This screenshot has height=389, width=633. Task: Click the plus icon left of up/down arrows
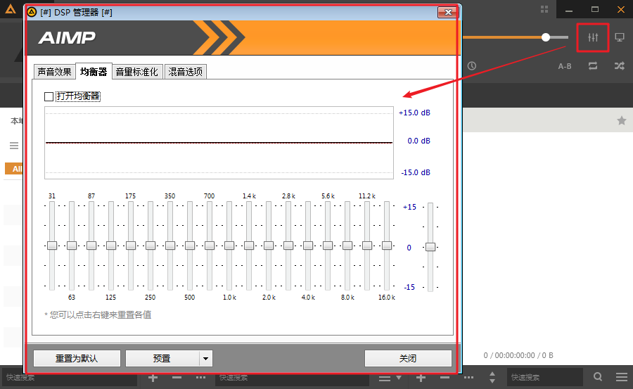pos(421,378)
